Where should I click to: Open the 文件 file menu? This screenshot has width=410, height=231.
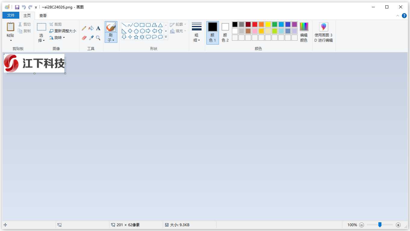click(x=11, y=15)
